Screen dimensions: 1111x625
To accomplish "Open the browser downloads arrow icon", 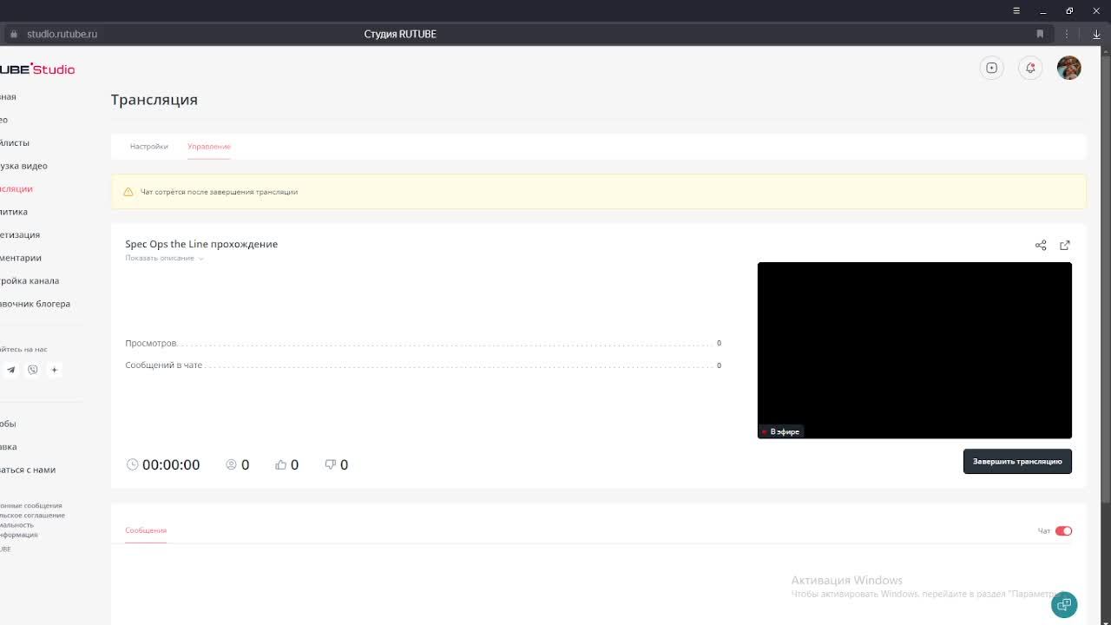I will pyautogui.click(x=1096, y=34).
